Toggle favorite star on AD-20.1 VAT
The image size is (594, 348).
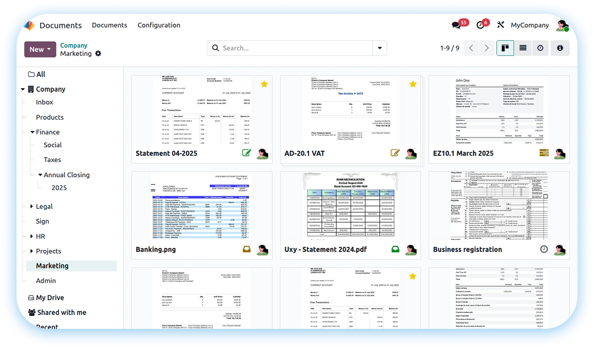[413, 84]
